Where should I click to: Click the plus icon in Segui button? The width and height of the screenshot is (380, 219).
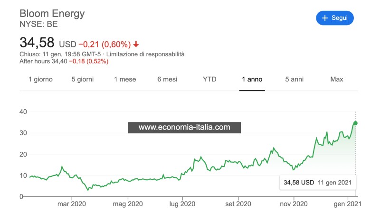point(325,18)
